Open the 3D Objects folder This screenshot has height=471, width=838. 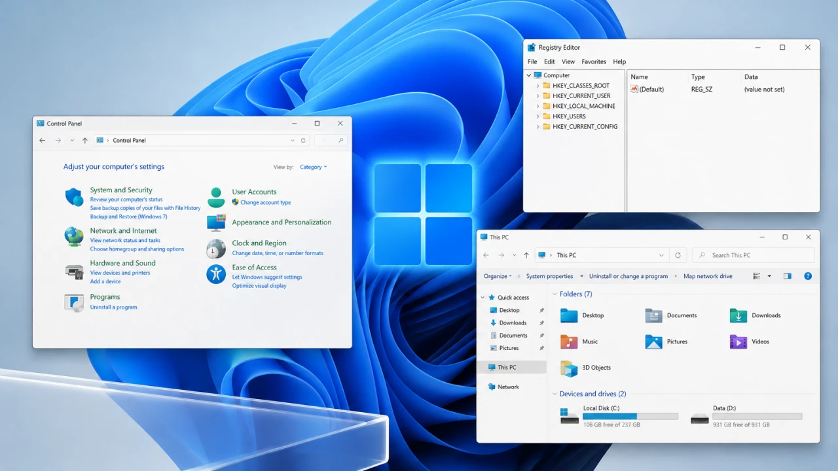(x=585, y=368)
